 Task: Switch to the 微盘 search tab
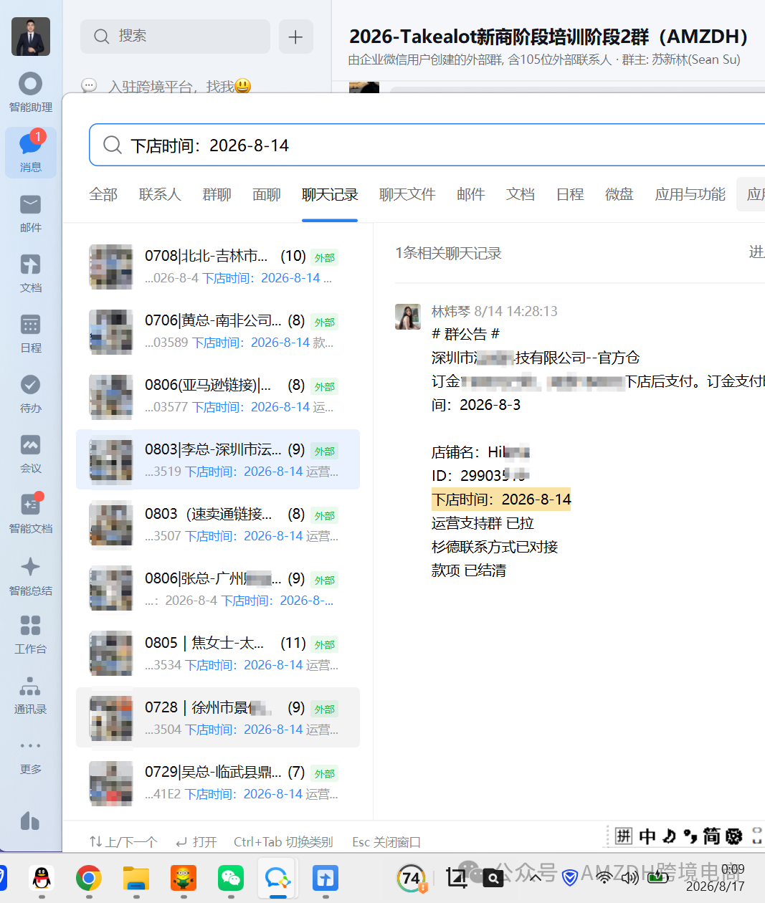[x=619, y=194]
